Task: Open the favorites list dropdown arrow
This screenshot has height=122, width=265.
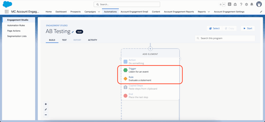Action: pyautogui.click(x=224, y=5)
